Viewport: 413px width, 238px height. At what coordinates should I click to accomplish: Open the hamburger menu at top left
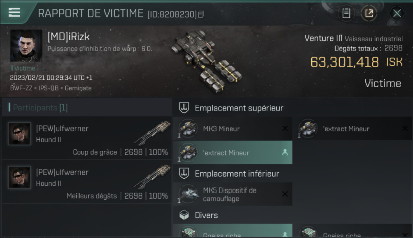[14, 12]
